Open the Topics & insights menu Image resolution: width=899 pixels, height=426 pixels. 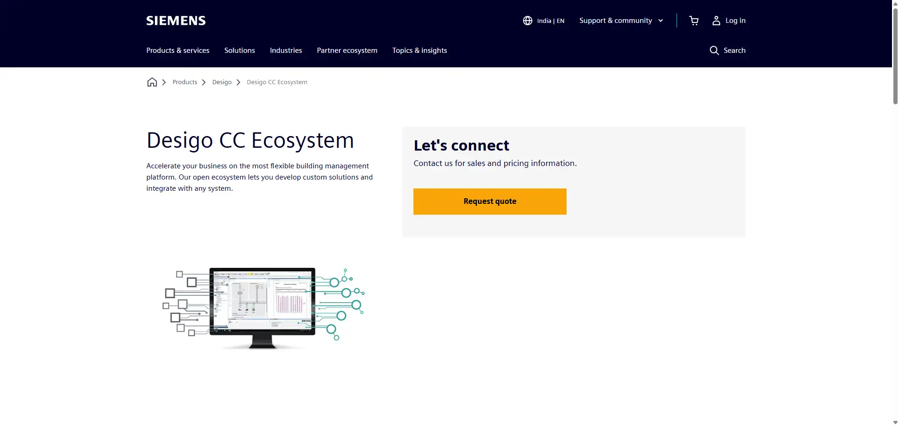pyautogui.click(x=420, y=51)
